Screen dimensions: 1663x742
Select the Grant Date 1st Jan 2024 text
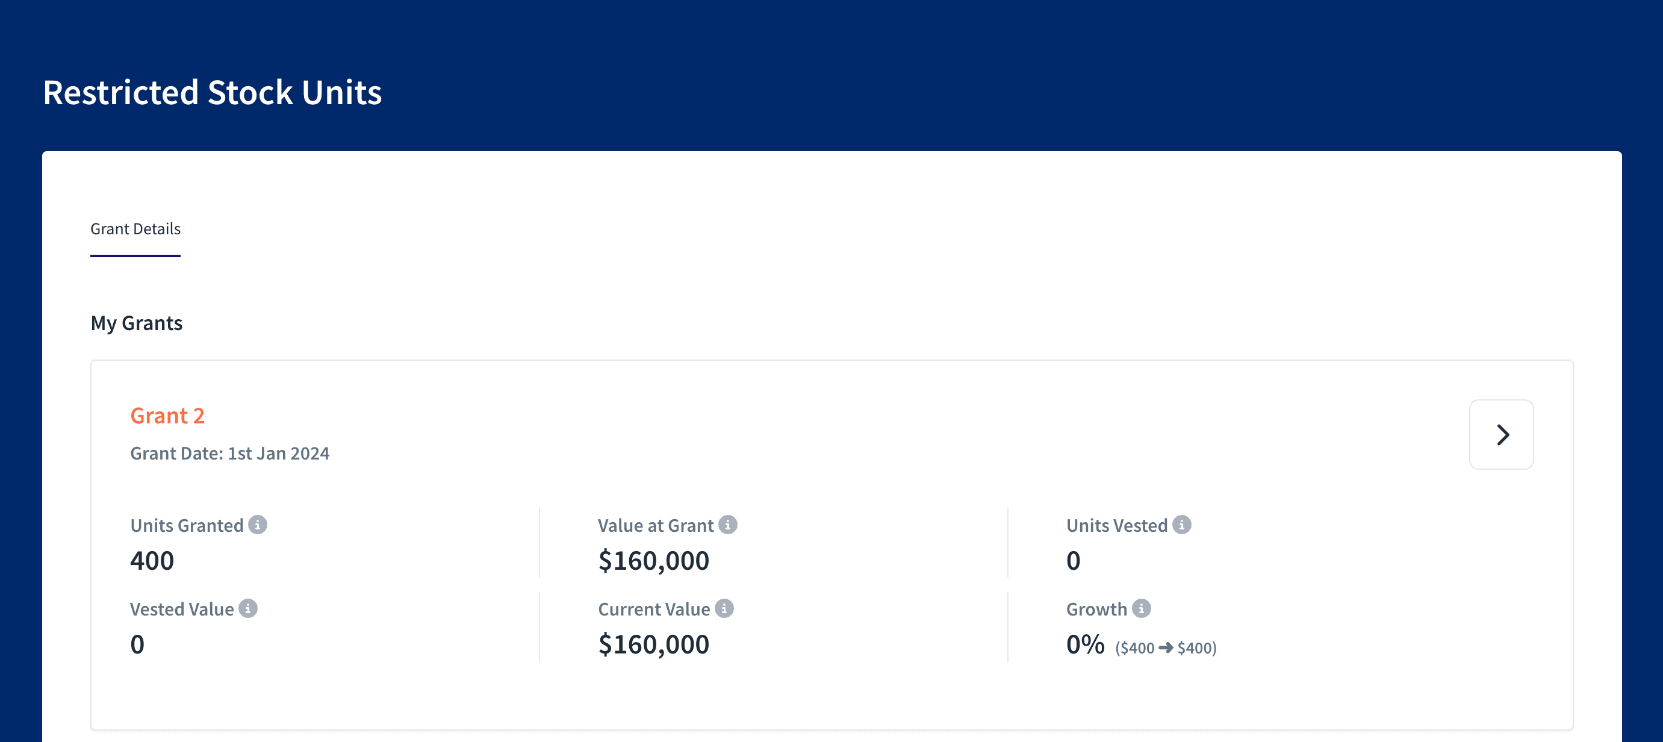point(230,454)
